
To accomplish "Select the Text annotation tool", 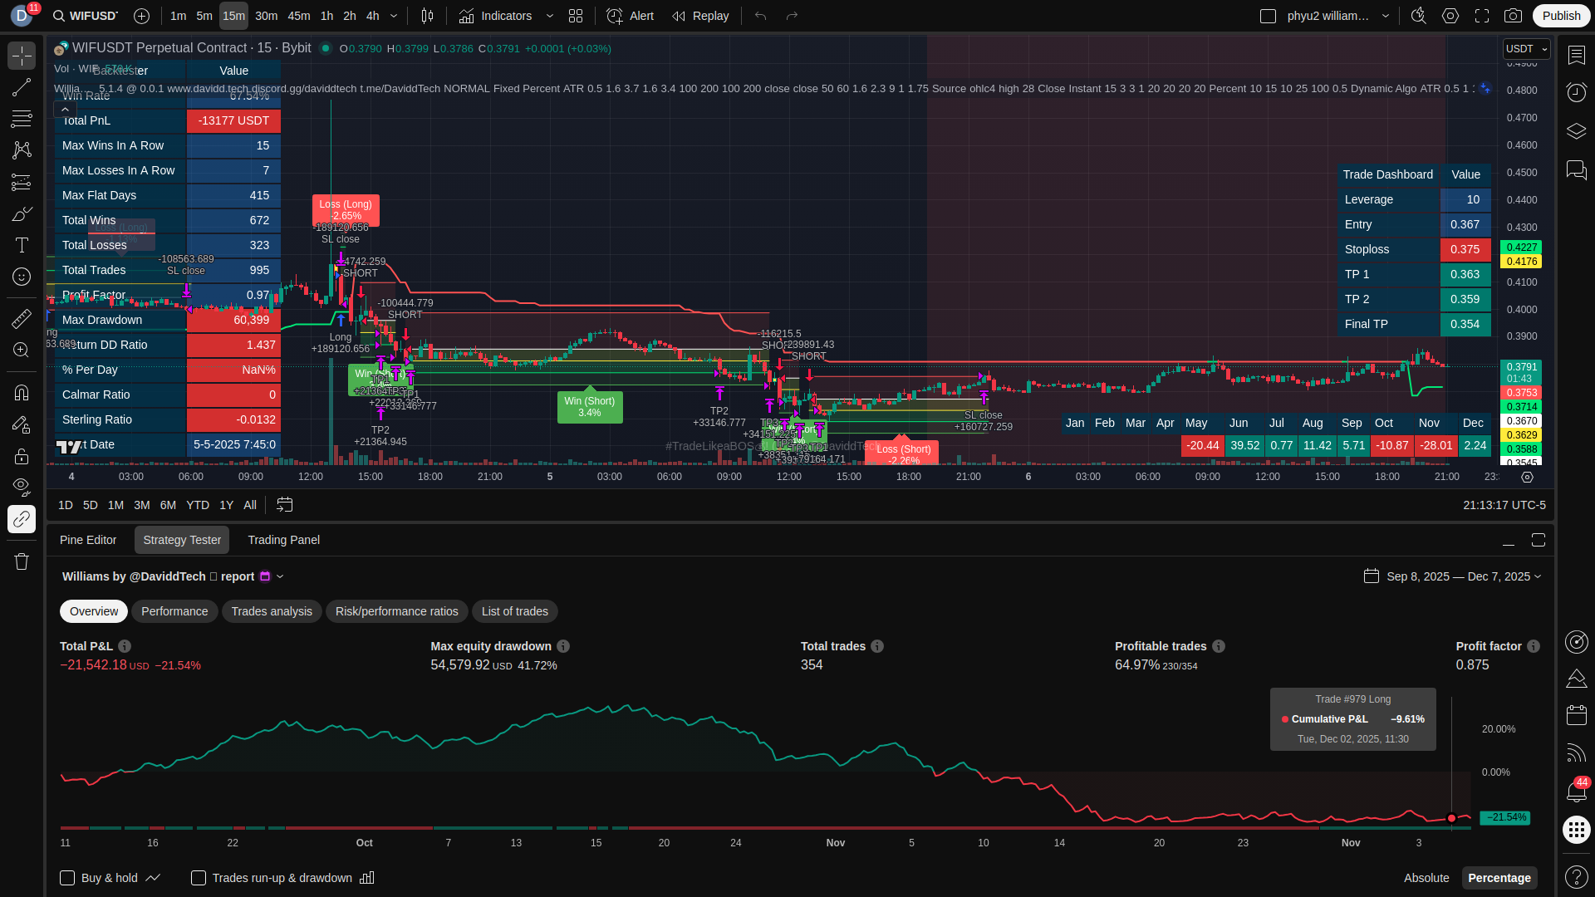I will pos(22,245).
